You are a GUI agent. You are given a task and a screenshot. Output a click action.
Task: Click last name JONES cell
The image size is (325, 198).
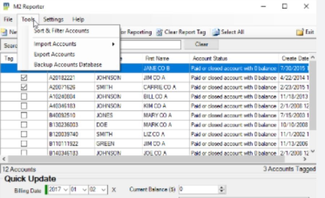(x=118, y=115)
